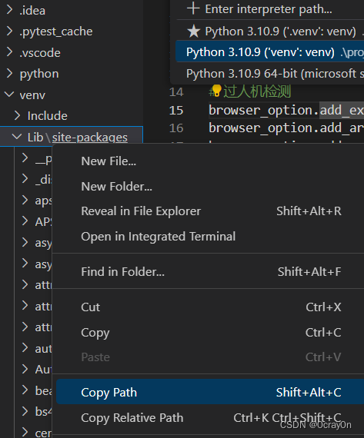The image size is (364, 438).
Task: Expand the .idea folder chevron
Action: point(9,10)
